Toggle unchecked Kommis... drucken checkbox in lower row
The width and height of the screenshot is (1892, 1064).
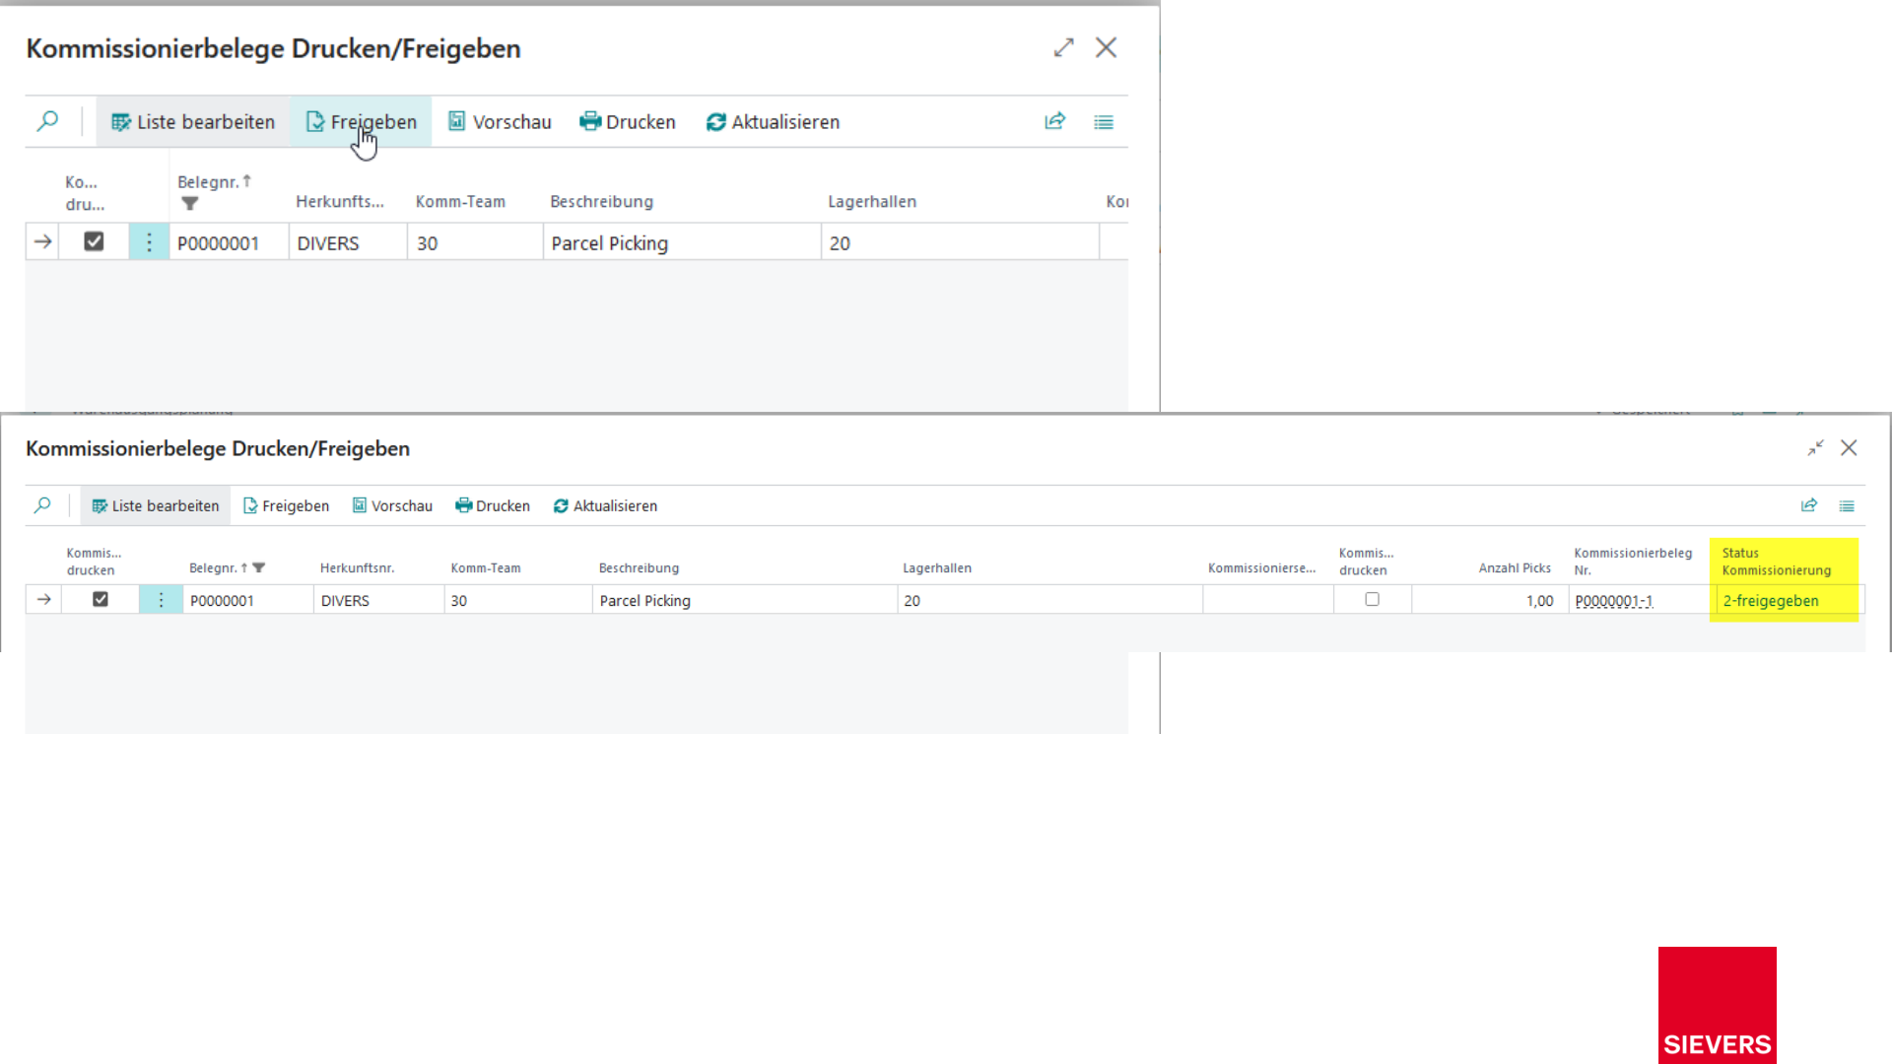tap(1372, 599)
